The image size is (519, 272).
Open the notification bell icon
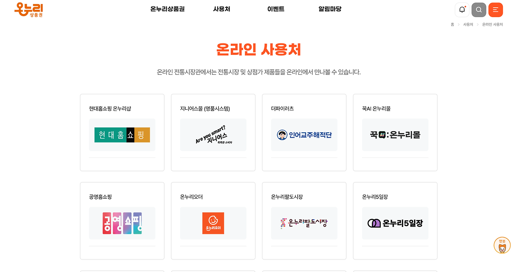point(462,10)
